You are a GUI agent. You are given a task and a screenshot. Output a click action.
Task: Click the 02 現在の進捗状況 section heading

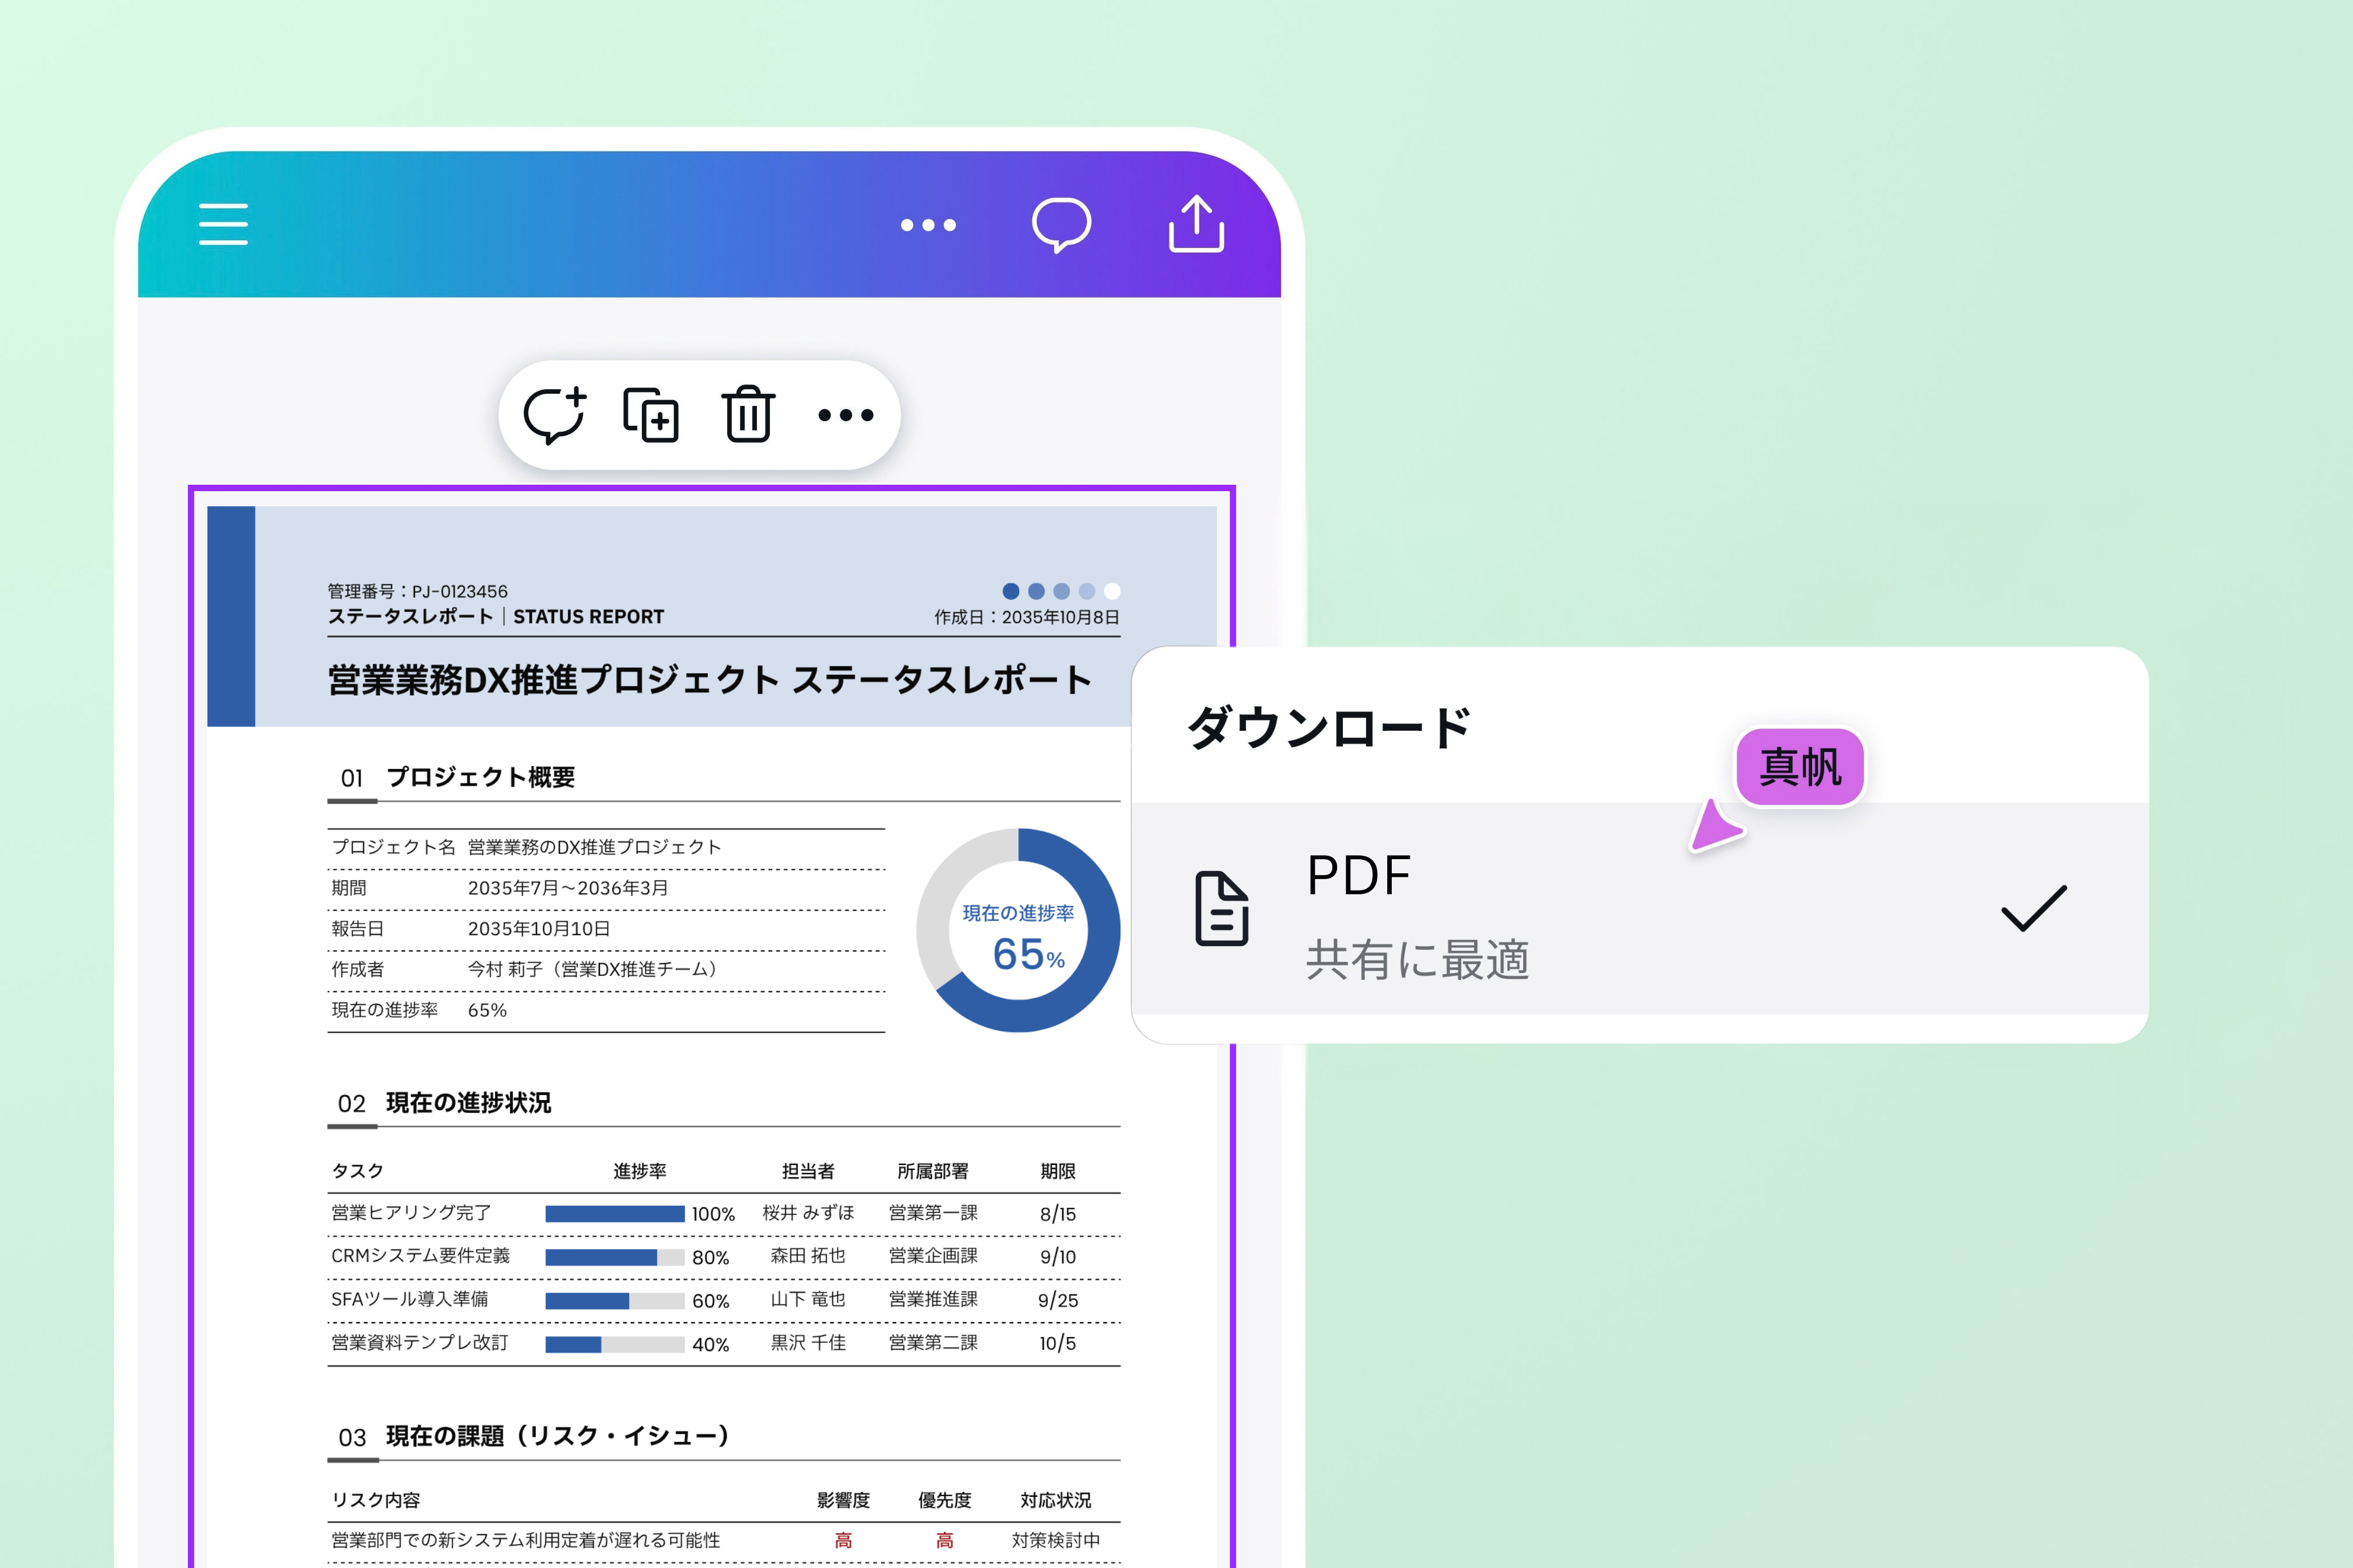point(445,1103)
